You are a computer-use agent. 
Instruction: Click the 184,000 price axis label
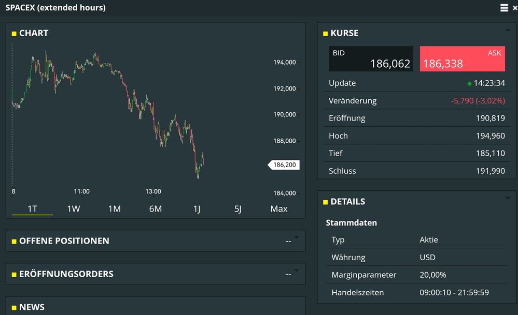[x=285, y=193]
